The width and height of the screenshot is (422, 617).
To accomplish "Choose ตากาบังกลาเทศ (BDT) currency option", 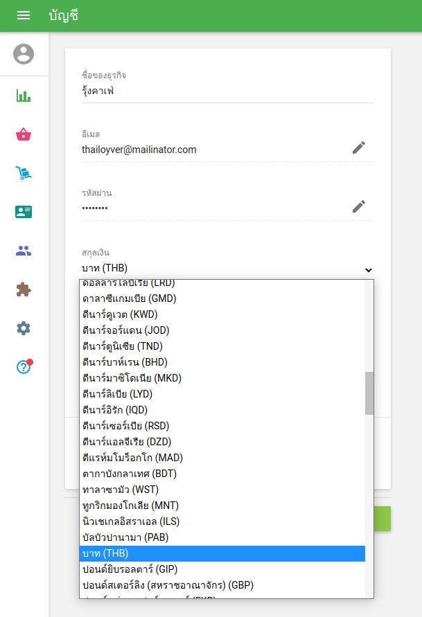I will 128,474.
